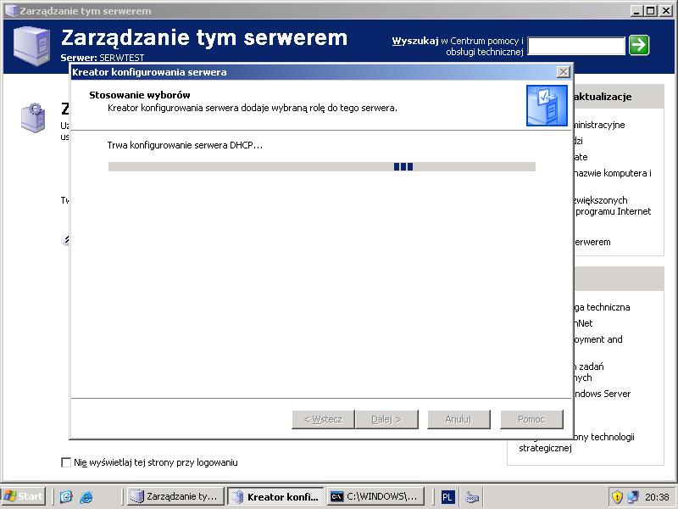Click the 20:38 clock in tray
This screenshot has width=678, height=509.
coord(657,497)
